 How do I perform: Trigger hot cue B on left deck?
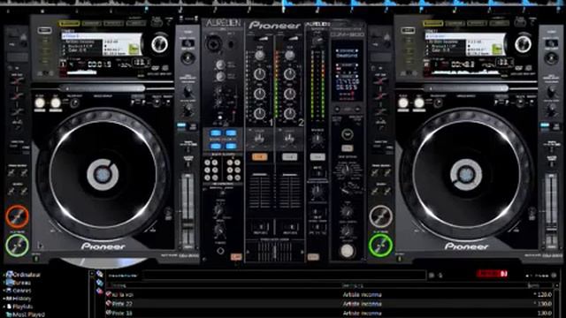pyautogui.click(x=17, y=96)
